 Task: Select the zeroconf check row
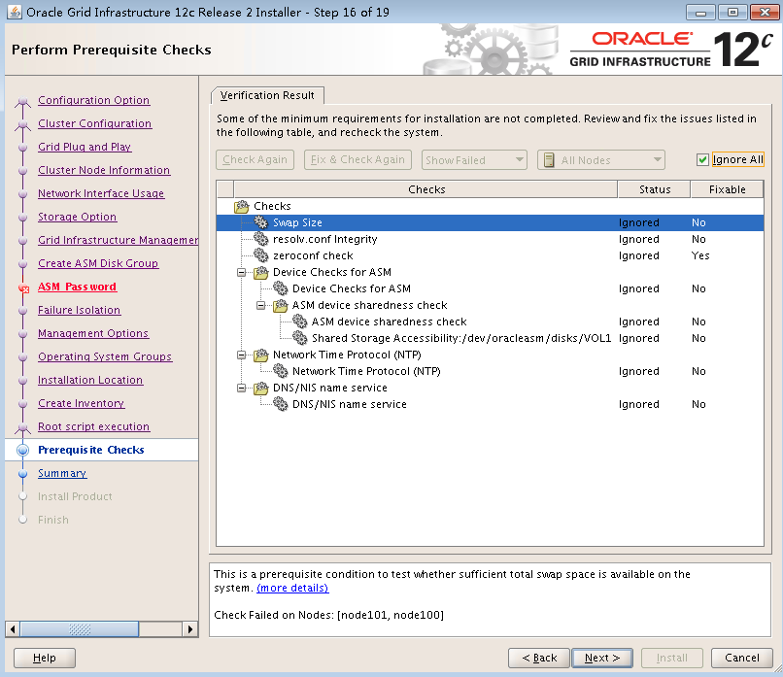(x=490, y=255)
